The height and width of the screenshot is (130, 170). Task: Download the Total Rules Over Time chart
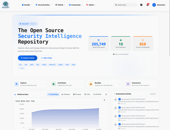104,100
